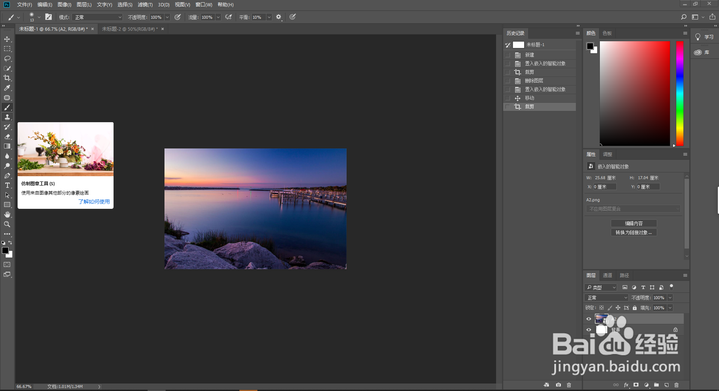Select the Hand tool
The height and width of the screenshot is (391, 719).
pyautogui.click(x=7, y=214)
